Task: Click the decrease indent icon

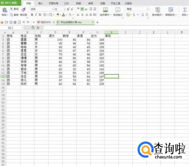Action: (x=91, y=9)
